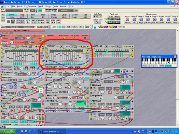Viewport: 179px width, 134px height.
Task: Click the Undo arrow icon
Action: point(95,17)
